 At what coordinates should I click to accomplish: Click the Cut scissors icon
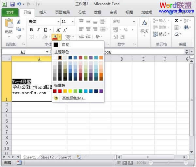[x=19, y=22]
